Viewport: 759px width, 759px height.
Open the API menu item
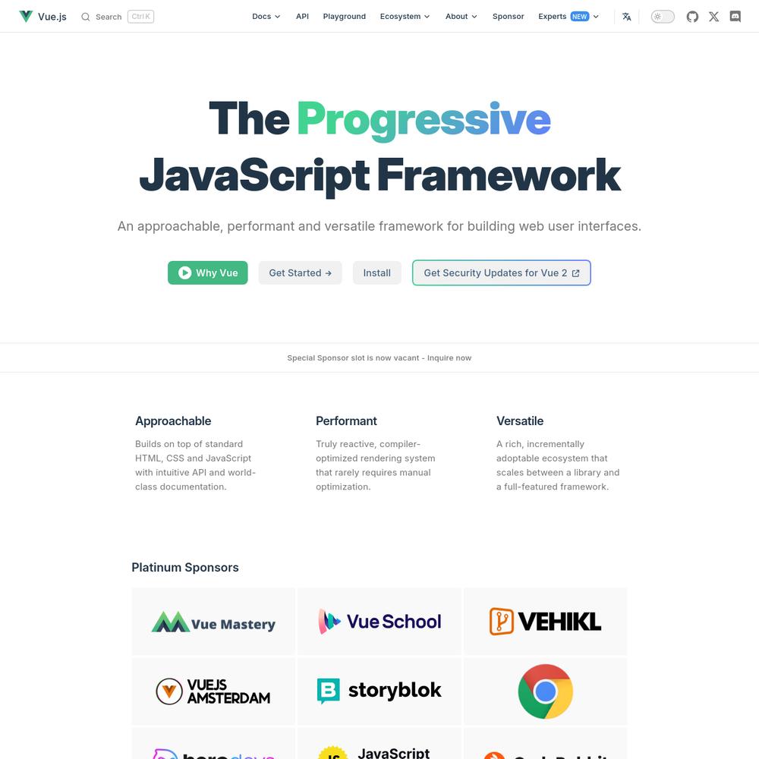tap(302, 17)
